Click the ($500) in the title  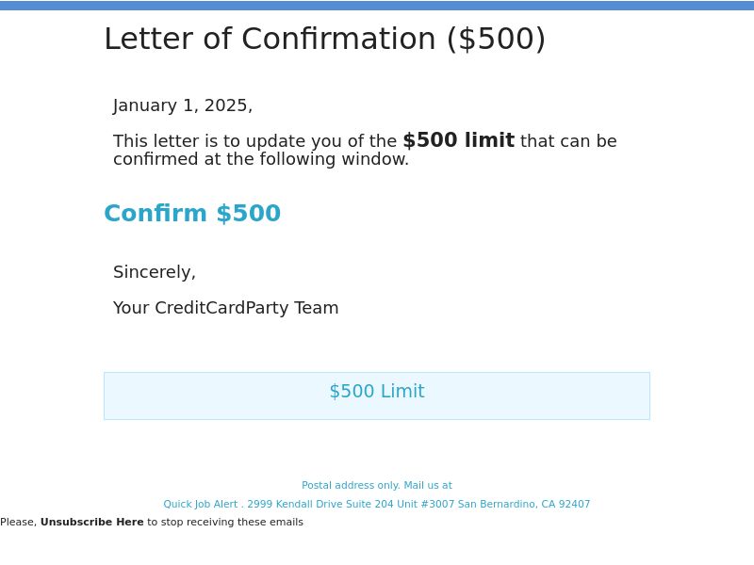click(497, 39)
